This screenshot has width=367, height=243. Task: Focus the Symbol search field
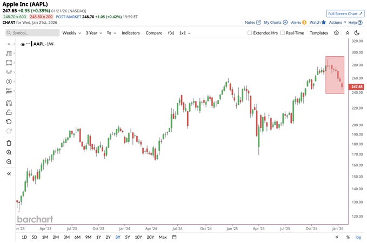31,33
